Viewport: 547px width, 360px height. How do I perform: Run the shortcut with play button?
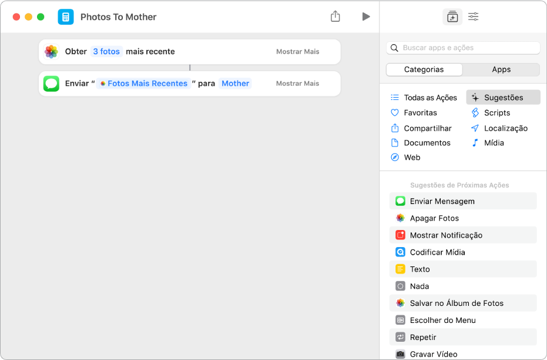(366, 16)
